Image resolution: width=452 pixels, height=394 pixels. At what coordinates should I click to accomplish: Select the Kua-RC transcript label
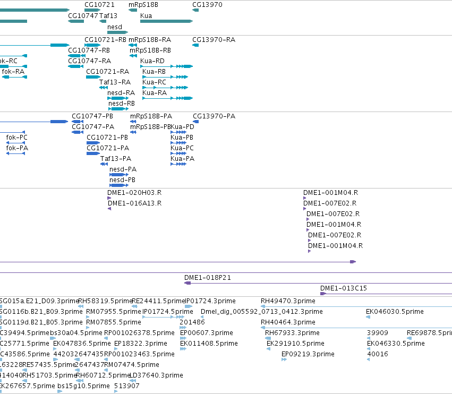tap(154, 82)
